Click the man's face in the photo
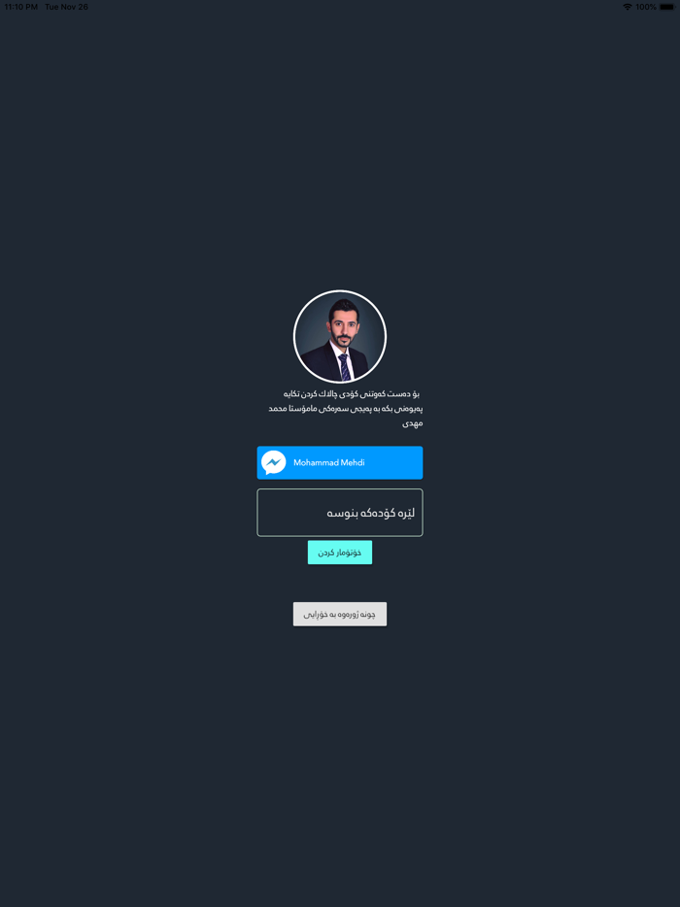 click(344, 325)
